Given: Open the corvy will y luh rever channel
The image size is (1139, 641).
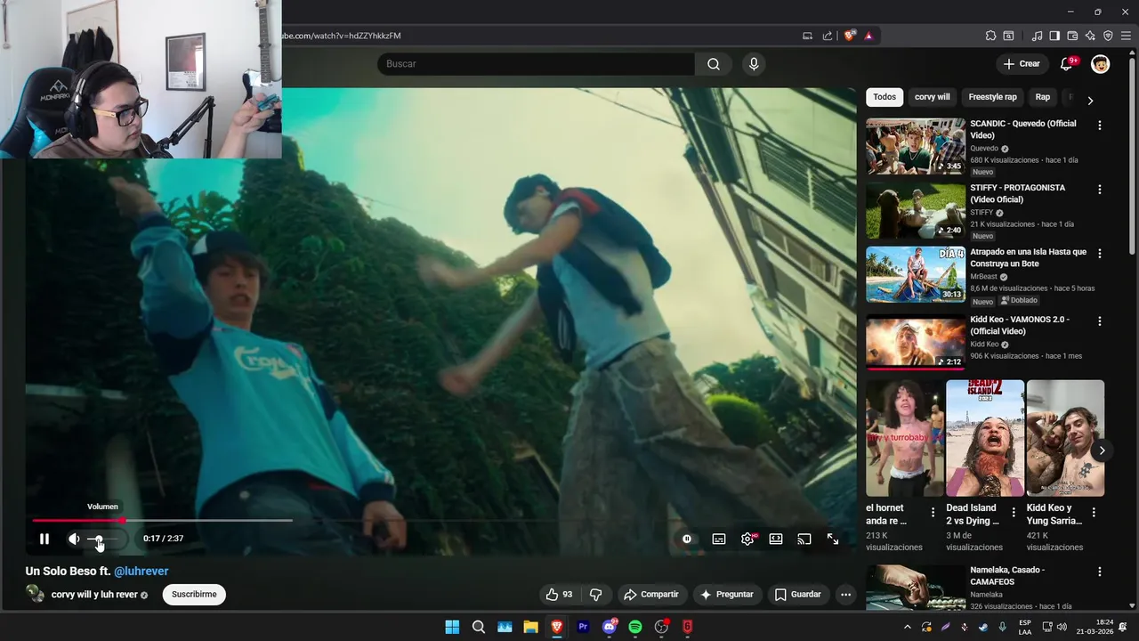Looking at the screenshot, I should (94, 595).
